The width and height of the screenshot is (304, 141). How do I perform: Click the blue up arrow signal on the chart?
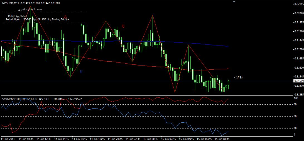[x=81, y=71]
